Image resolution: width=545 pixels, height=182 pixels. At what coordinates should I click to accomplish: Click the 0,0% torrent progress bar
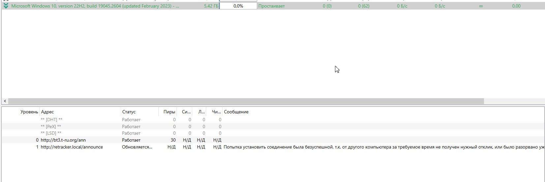coord(238,6)
